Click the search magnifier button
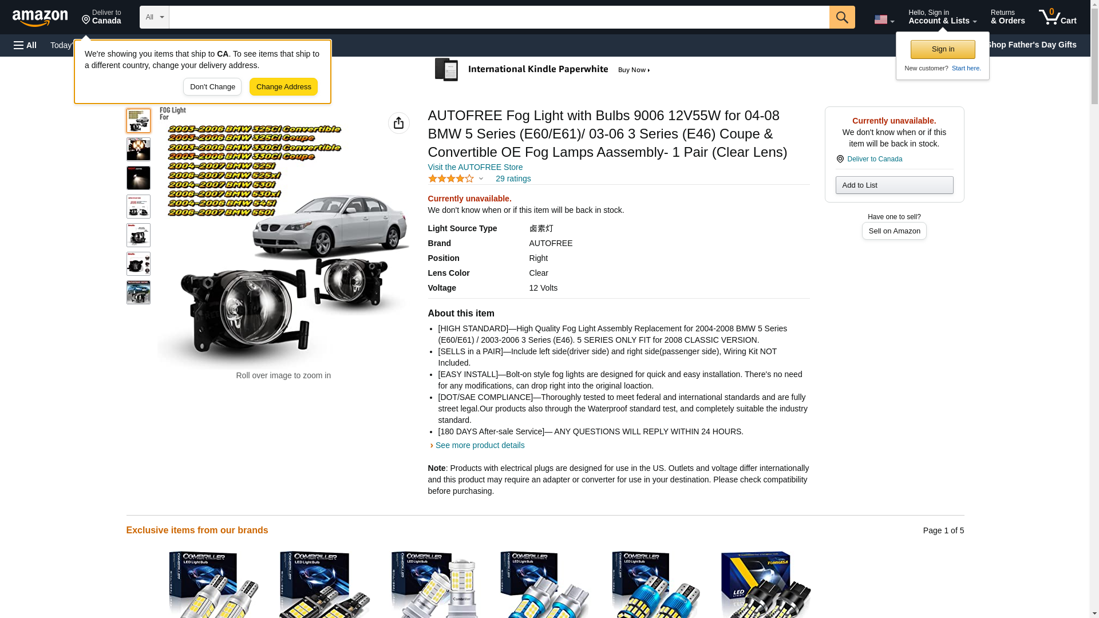 (841, 17)
